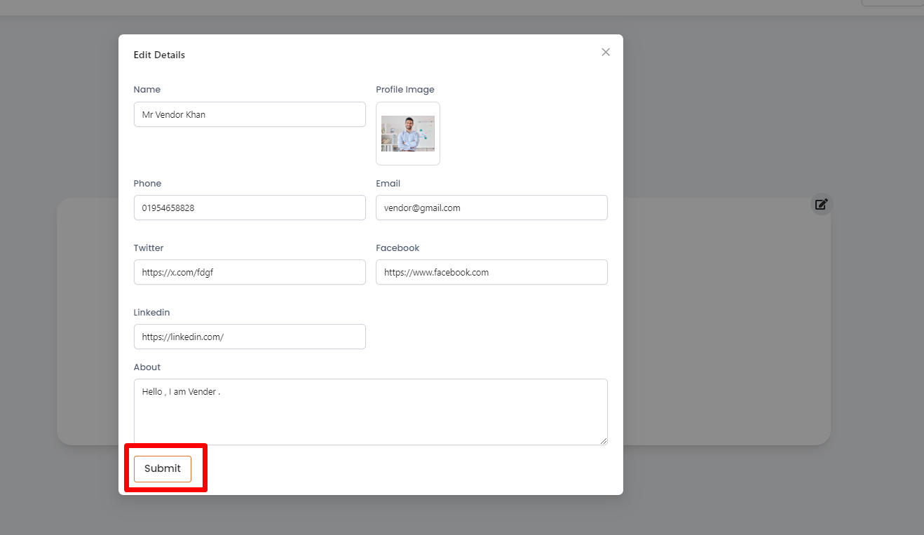Screen dimensions: 924x535
Task: Select the Twitter URL input field
Action: point(250,272)
